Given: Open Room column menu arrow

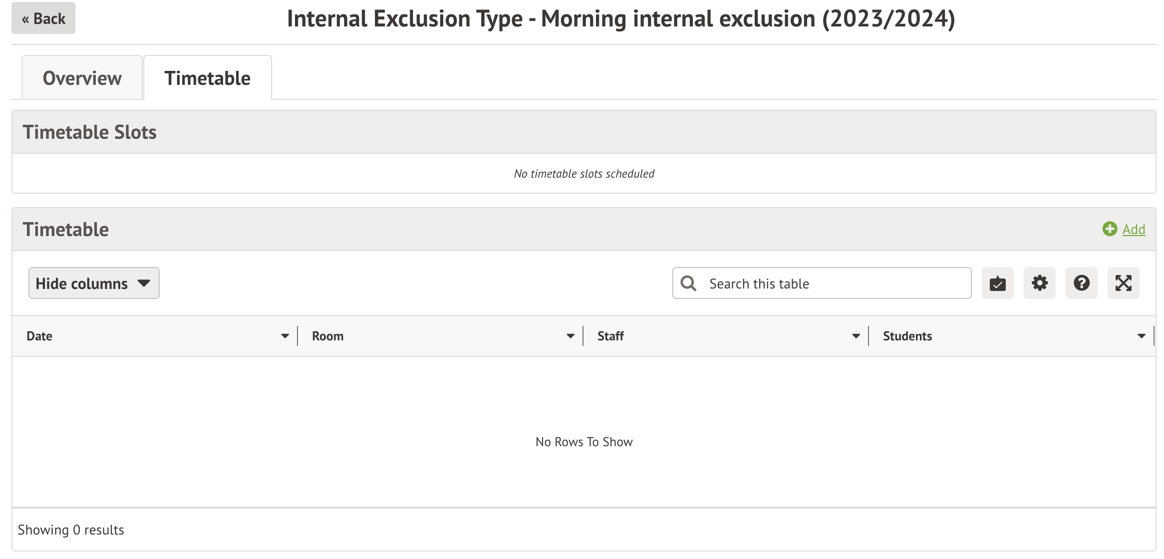Looking at the screenshot, I should click(571, 336).
